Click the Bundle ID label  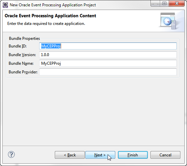click(18, 46)
